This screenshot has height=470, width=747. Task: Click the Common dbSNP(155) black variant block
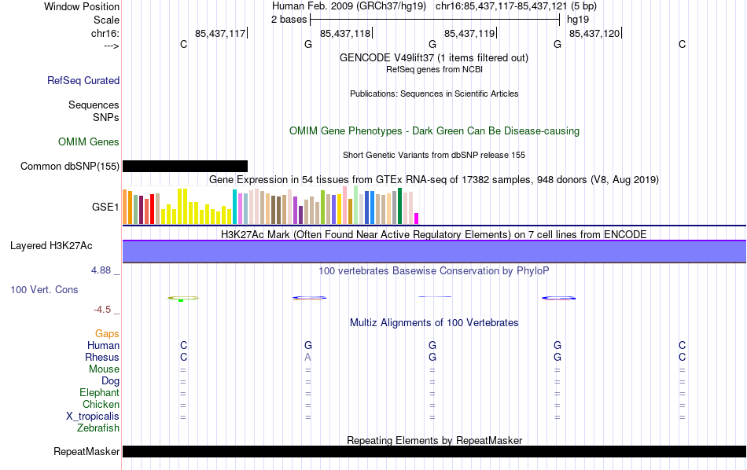[185, 166]
